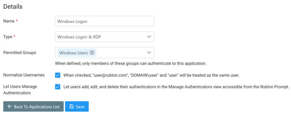
Task: Click the floppy disk icon on Save
Action: pos(71,107)
